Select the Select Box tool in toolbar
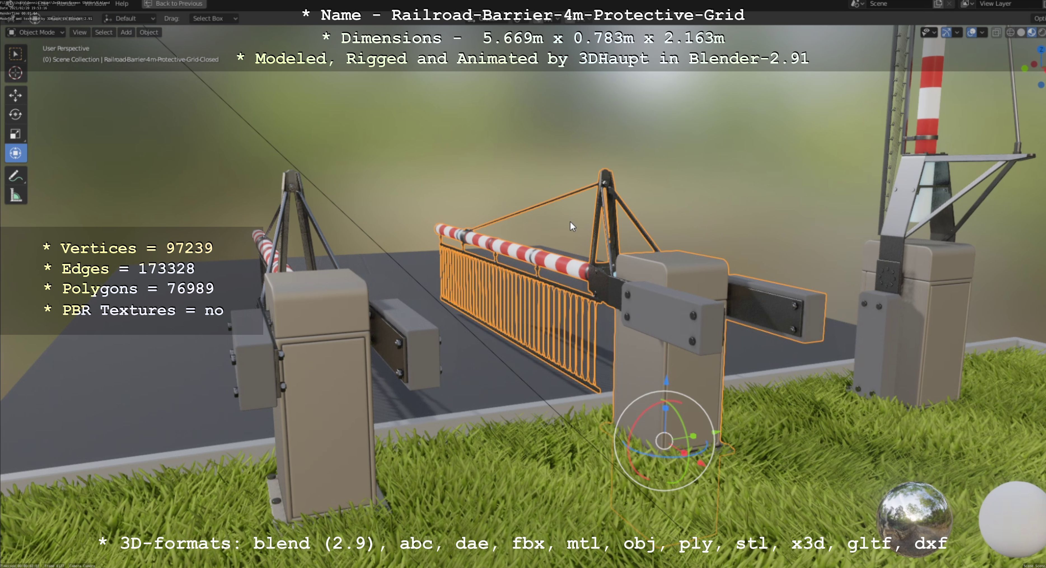Image resolution: width=1046 pixels, height=568 pixels. pos(16,54)
